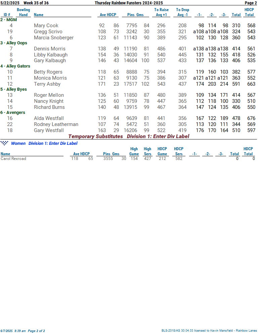Click the High Game column header

coord(134,152)
